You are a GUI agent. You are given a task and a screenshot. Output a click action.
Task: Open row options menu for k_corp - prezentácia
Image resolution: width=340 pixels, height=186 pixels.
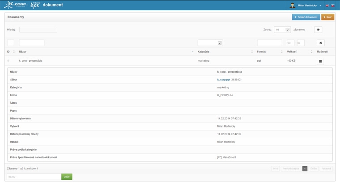point(320,61)
